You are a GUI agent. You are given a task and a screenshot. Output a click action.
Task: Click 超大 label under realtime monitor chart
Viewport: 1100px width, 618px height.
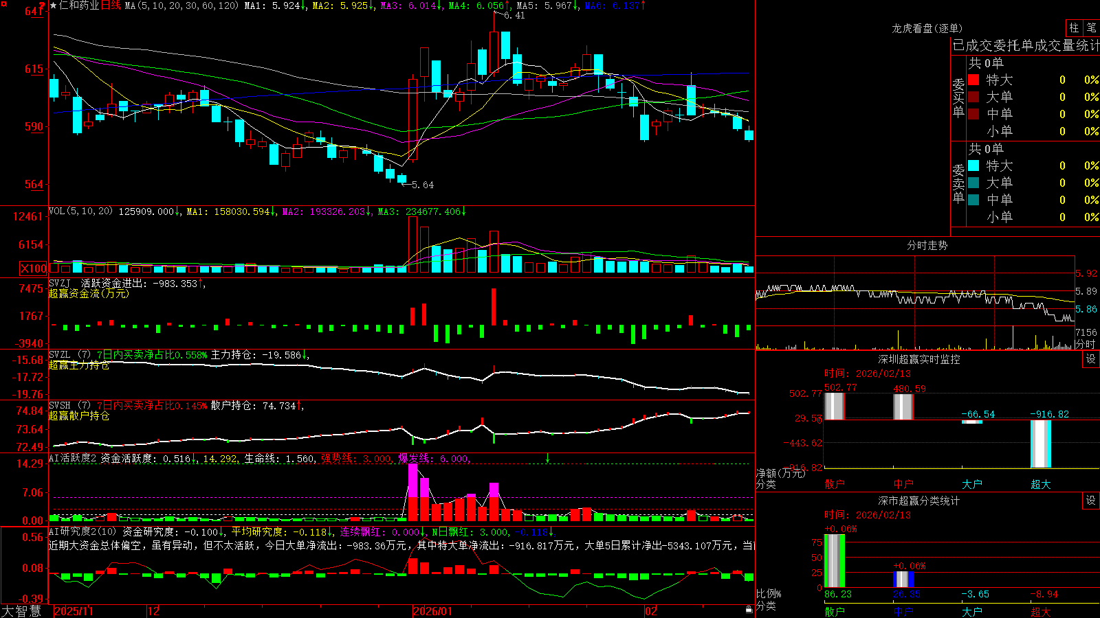point(1041,484)
